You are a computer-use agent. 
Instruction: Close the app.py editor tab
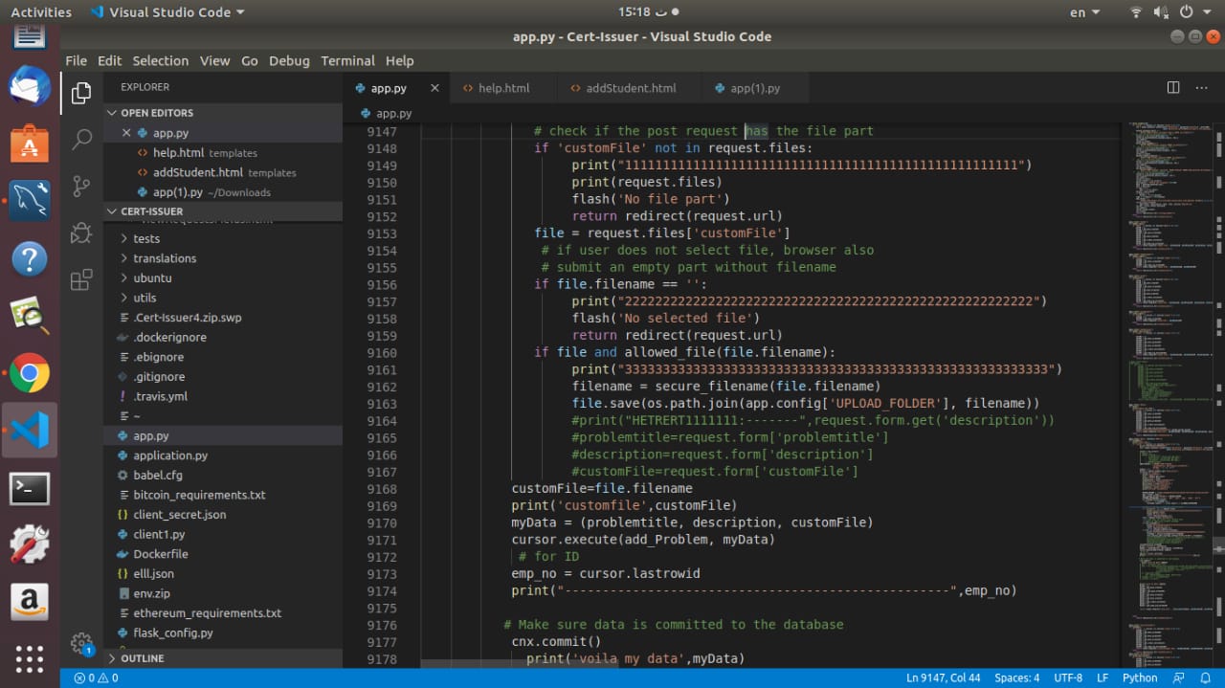pyautogui.click(x=434, y=88)
